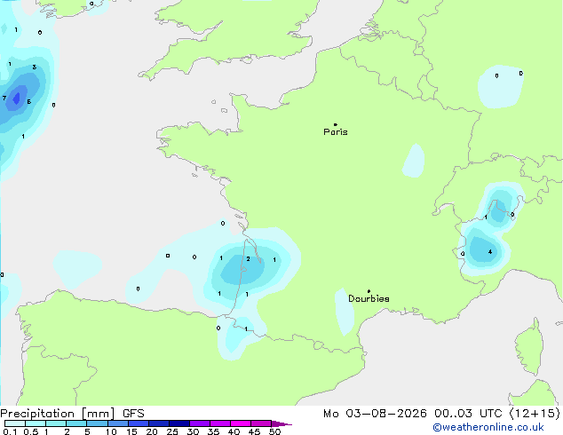This screenshot has height=435, width=563.
Task: Click the '7' rainfall value in the Atlantic
Action: [4, 98]
